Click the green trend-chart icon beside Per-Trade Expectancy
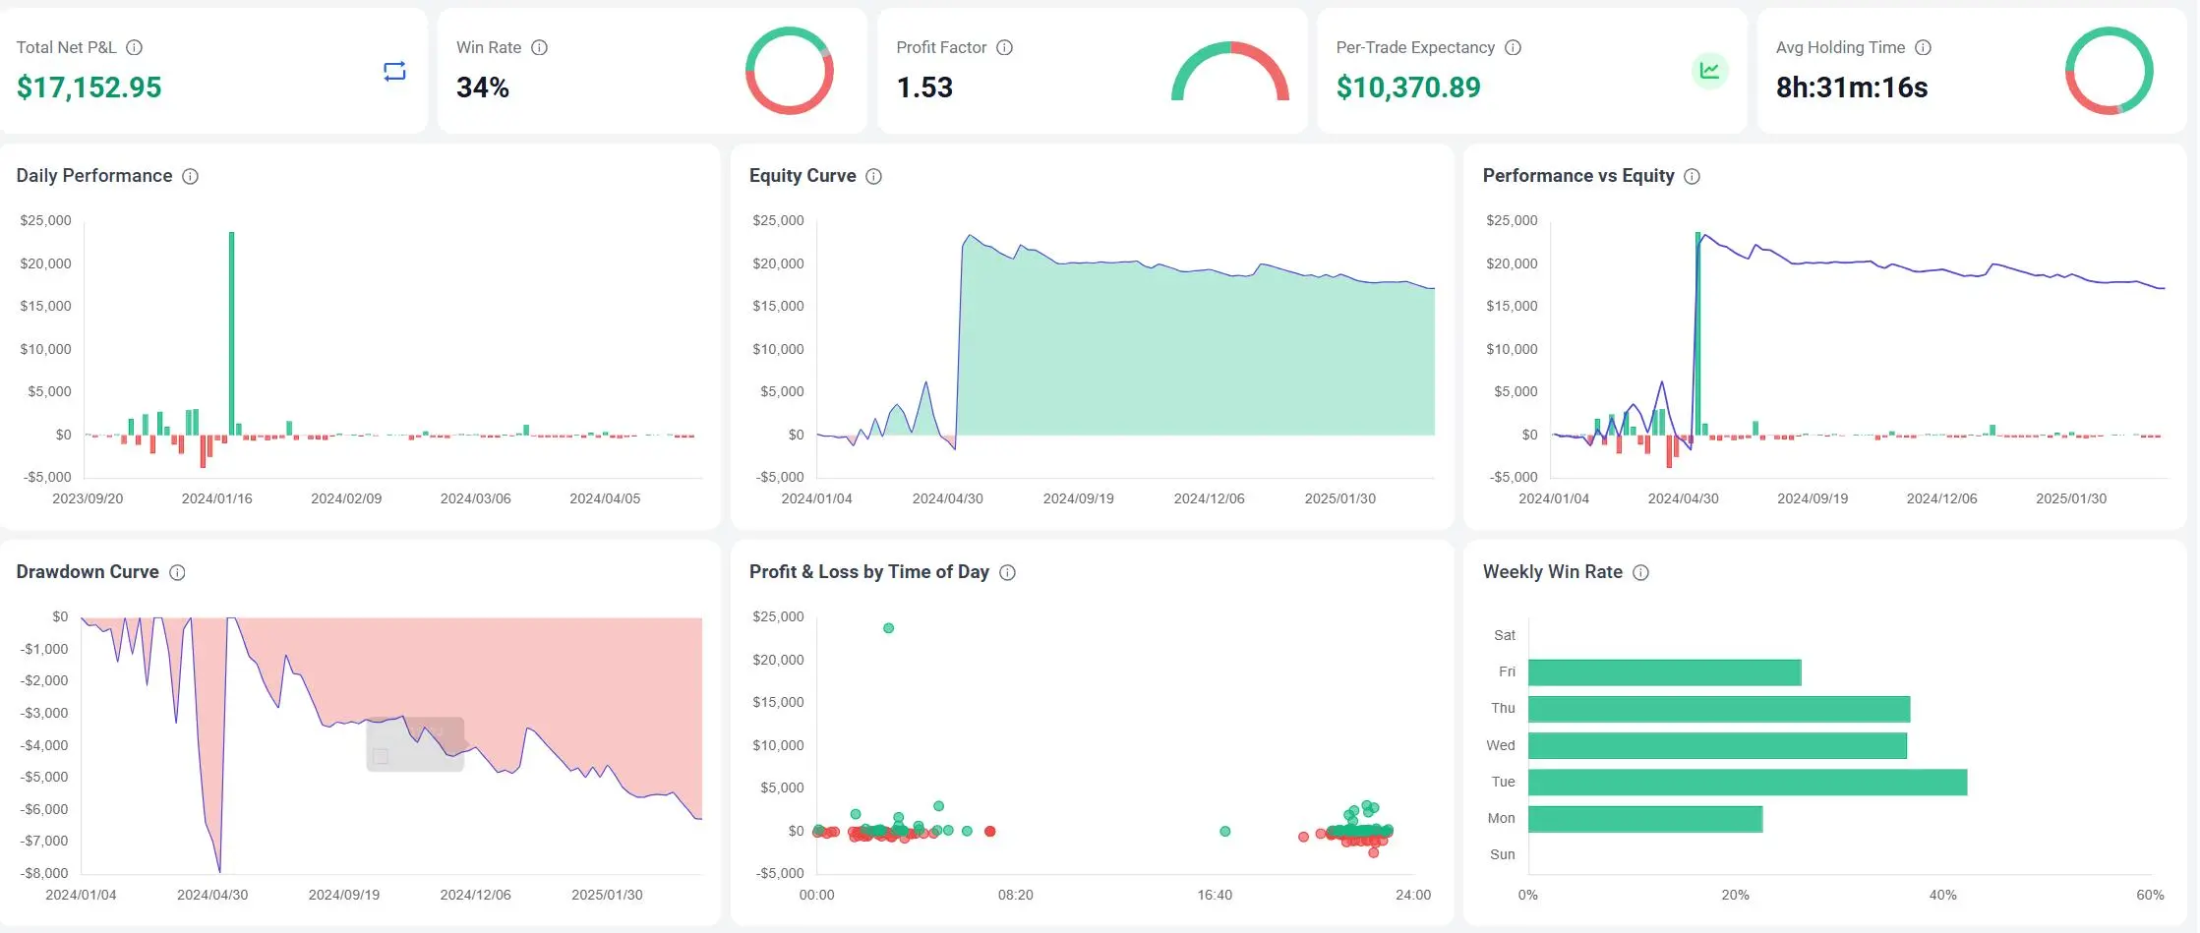 1710,71
